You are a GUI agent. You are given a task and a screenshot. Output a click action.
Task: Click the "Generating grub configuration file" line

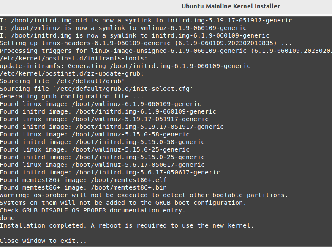coord(72,96)
